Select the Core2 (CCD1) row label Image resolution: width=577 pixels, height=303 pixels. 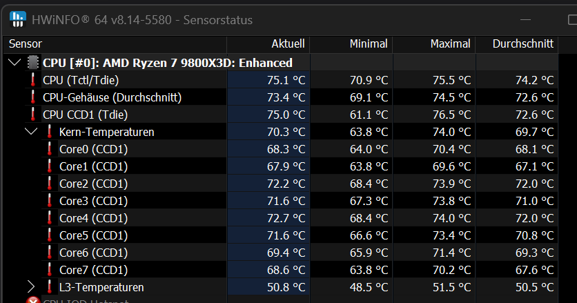(x=93, y=184)
